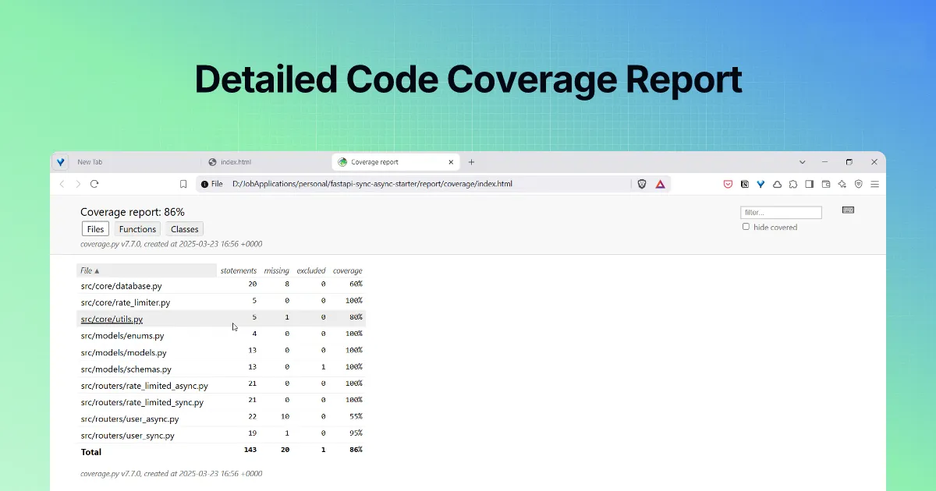Screen dimensions: 936x491
Task: Reload the page with refresh icon
Action: tap(94, 184)
